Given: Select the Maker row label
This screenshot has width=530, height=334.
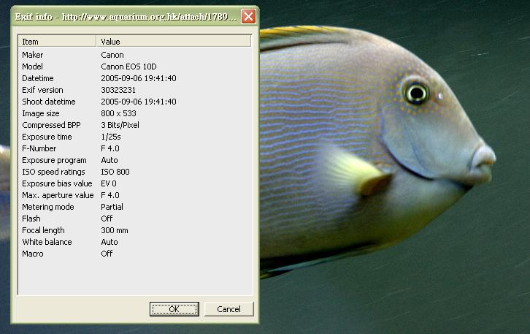Looking at the screenshot, I should click(32, 55).
